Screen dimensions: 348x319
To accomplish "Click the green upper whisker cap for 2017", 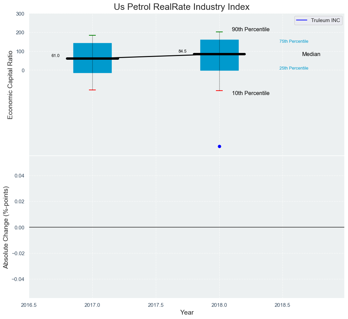I will [92, 35].
